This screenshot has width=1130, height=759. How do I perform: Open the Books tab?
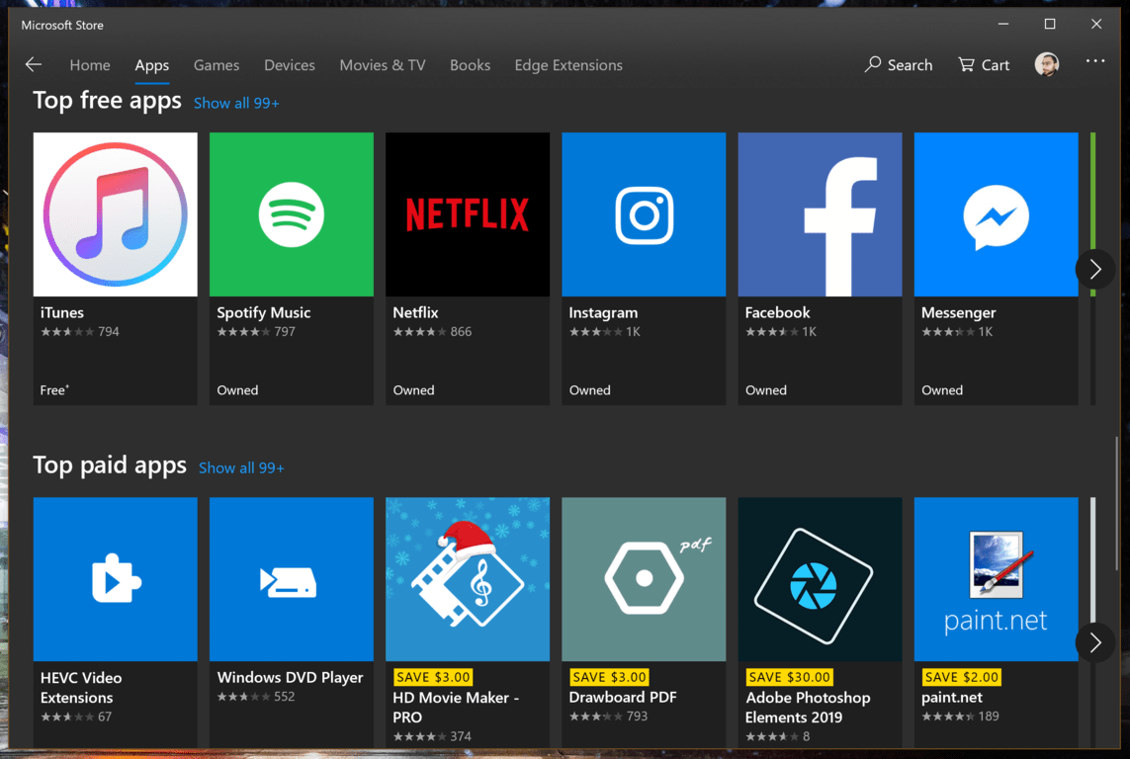point(470,65)
